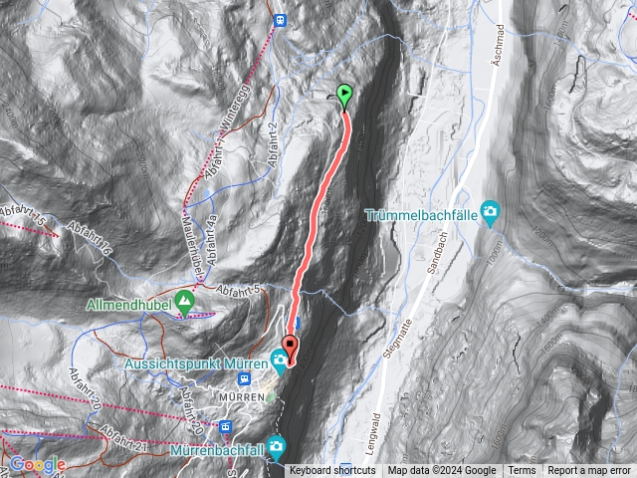Click the Map data ©2024 Google text
The height and width of the screenshot is (478, 637).
442,471
